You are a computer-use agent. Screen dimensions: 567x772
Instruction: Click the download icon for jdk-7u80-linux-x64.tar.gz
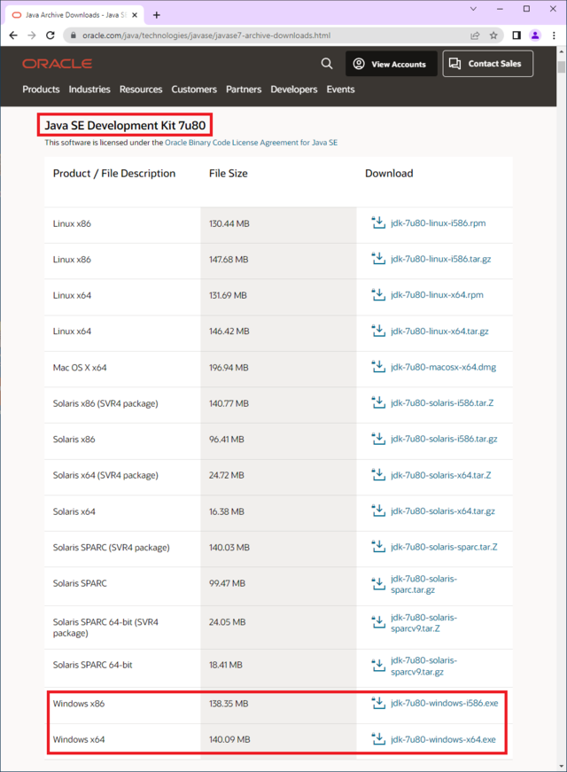[378, 331]
